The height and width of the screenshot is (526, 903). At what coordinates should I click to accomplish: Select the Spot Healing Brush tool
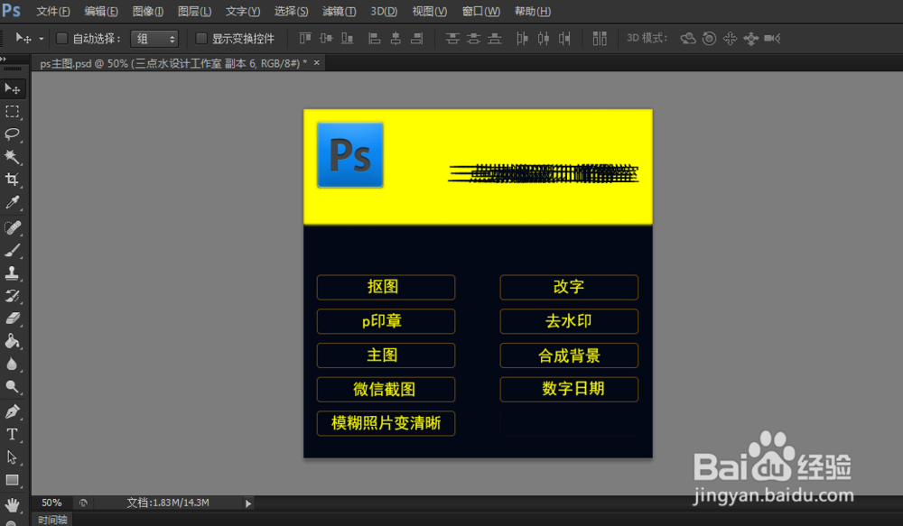tap(12, 228)
